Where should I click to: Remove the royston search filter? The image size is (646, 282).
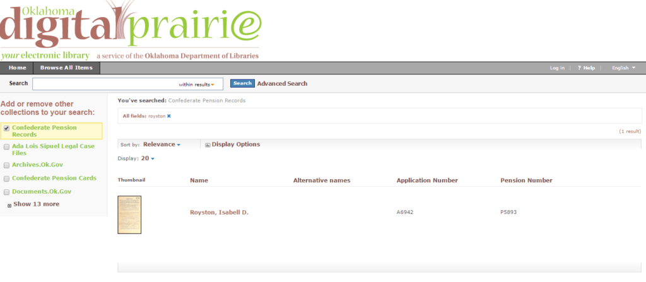coord(169,116)
